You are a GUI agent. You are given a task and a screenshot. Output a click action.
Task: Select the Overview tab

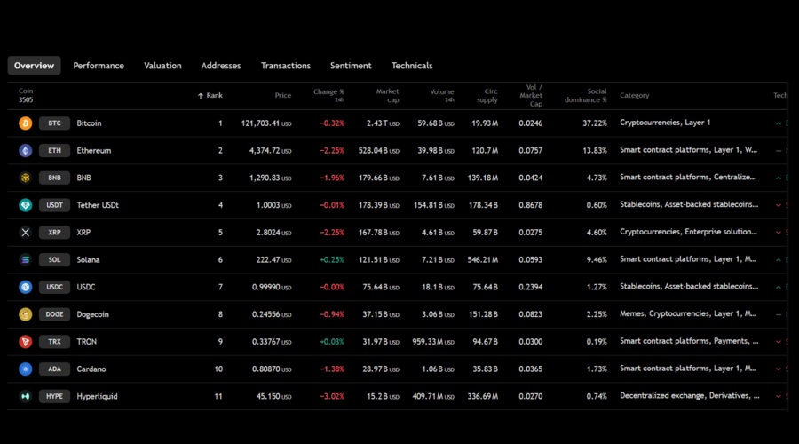coord(34,66)
